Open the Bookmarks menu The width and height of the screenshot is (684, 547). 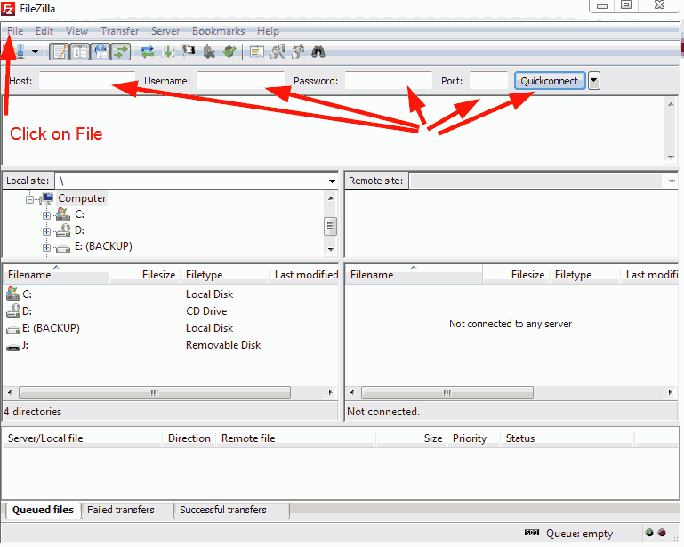coord(218,31)
